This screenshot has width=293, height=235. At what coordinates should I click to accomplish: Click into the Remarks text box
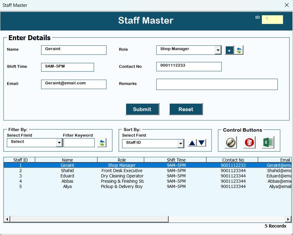coord(217,84)
